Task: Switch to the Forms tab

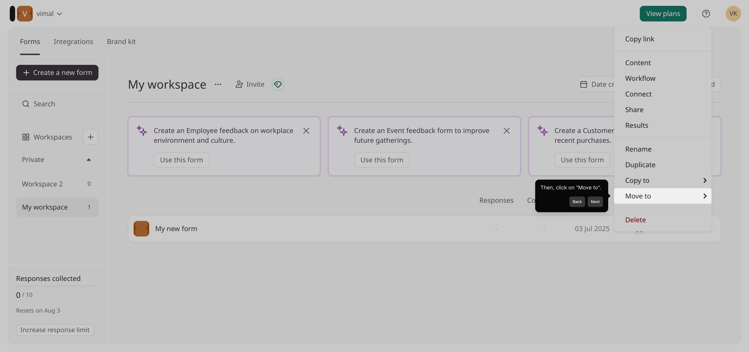Action: point(30,42)
